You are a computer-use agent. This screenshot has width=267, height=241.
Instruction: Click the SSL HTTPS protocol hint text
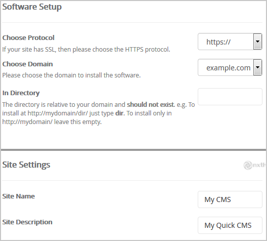click(86, 50)
